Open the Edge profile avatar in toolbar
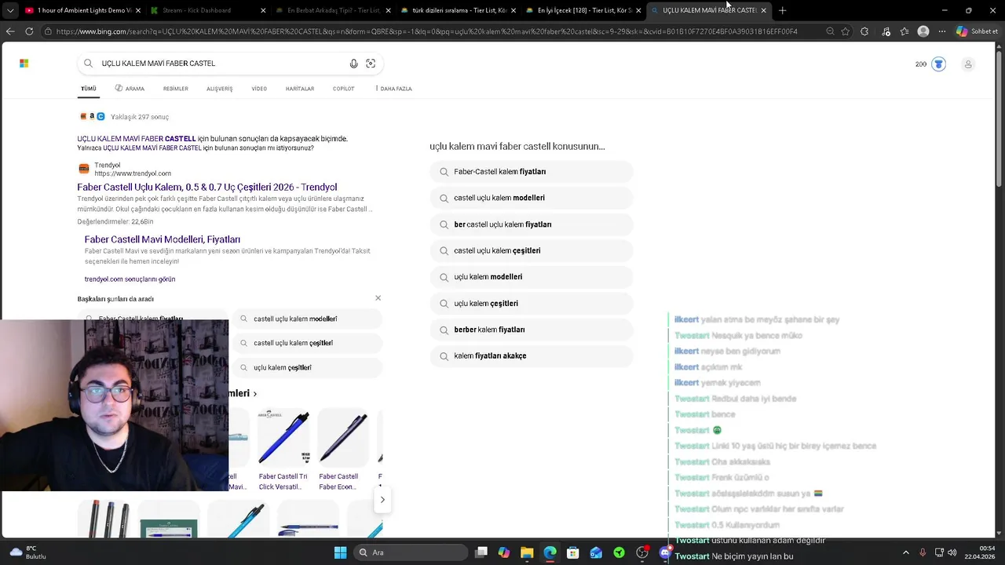 [923, 31]
